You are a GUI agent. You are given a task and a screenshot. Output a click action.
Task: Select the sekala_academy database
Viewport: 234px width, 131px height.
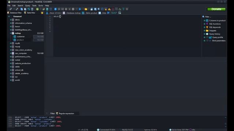22,74
